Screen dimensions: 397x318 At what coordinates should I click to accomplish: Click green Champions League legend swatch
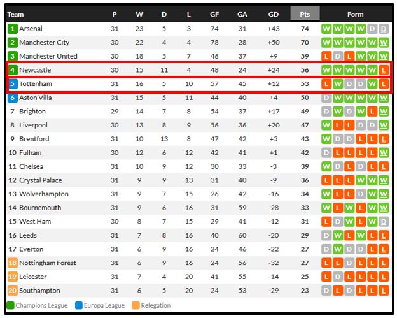click(x=10, y=305)
